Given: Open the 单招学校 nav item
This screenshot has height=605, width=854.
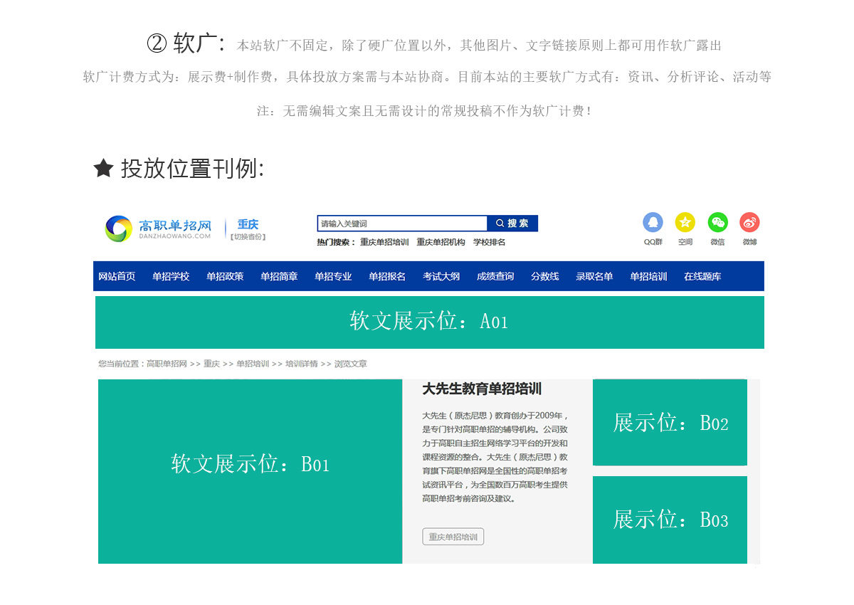Looking at the screenshot, I should pos(171,276).
